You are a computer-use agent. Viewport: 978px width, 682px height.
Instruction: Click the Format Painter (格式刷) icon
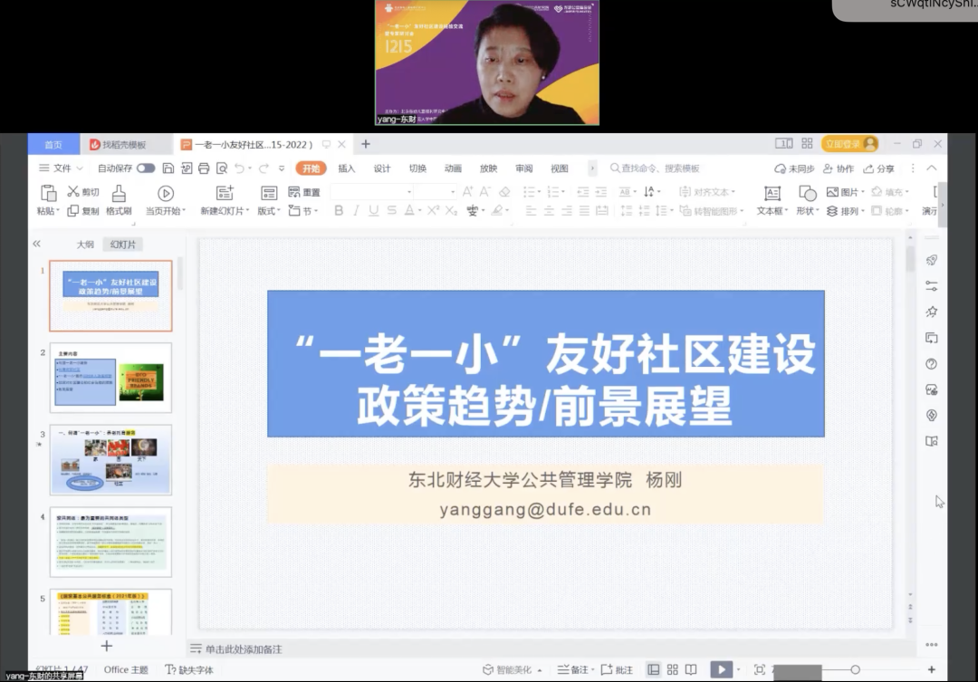(119, 193)
